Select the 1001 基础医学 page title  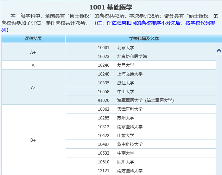[x=111, y=7]
